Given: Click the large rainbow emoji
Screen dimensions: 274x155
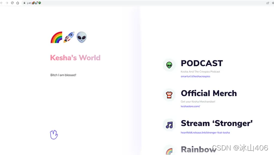Looking at the screenshot, I should (x=56, y=37).
